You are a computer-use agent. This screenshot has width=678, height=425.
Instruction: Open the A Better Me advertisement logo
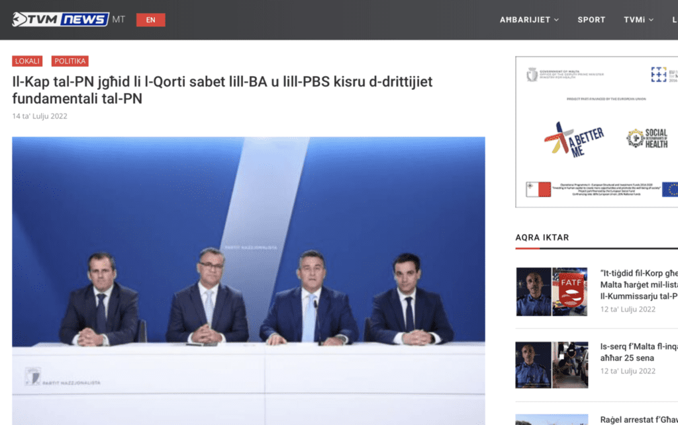click(x=573, y=140)
